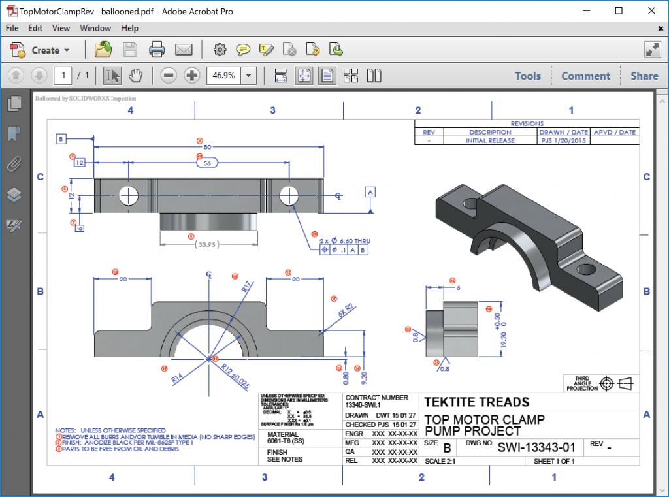Click the "PUMP PROJECT" subtitle

pyautogui.click(x=473, y=431)
